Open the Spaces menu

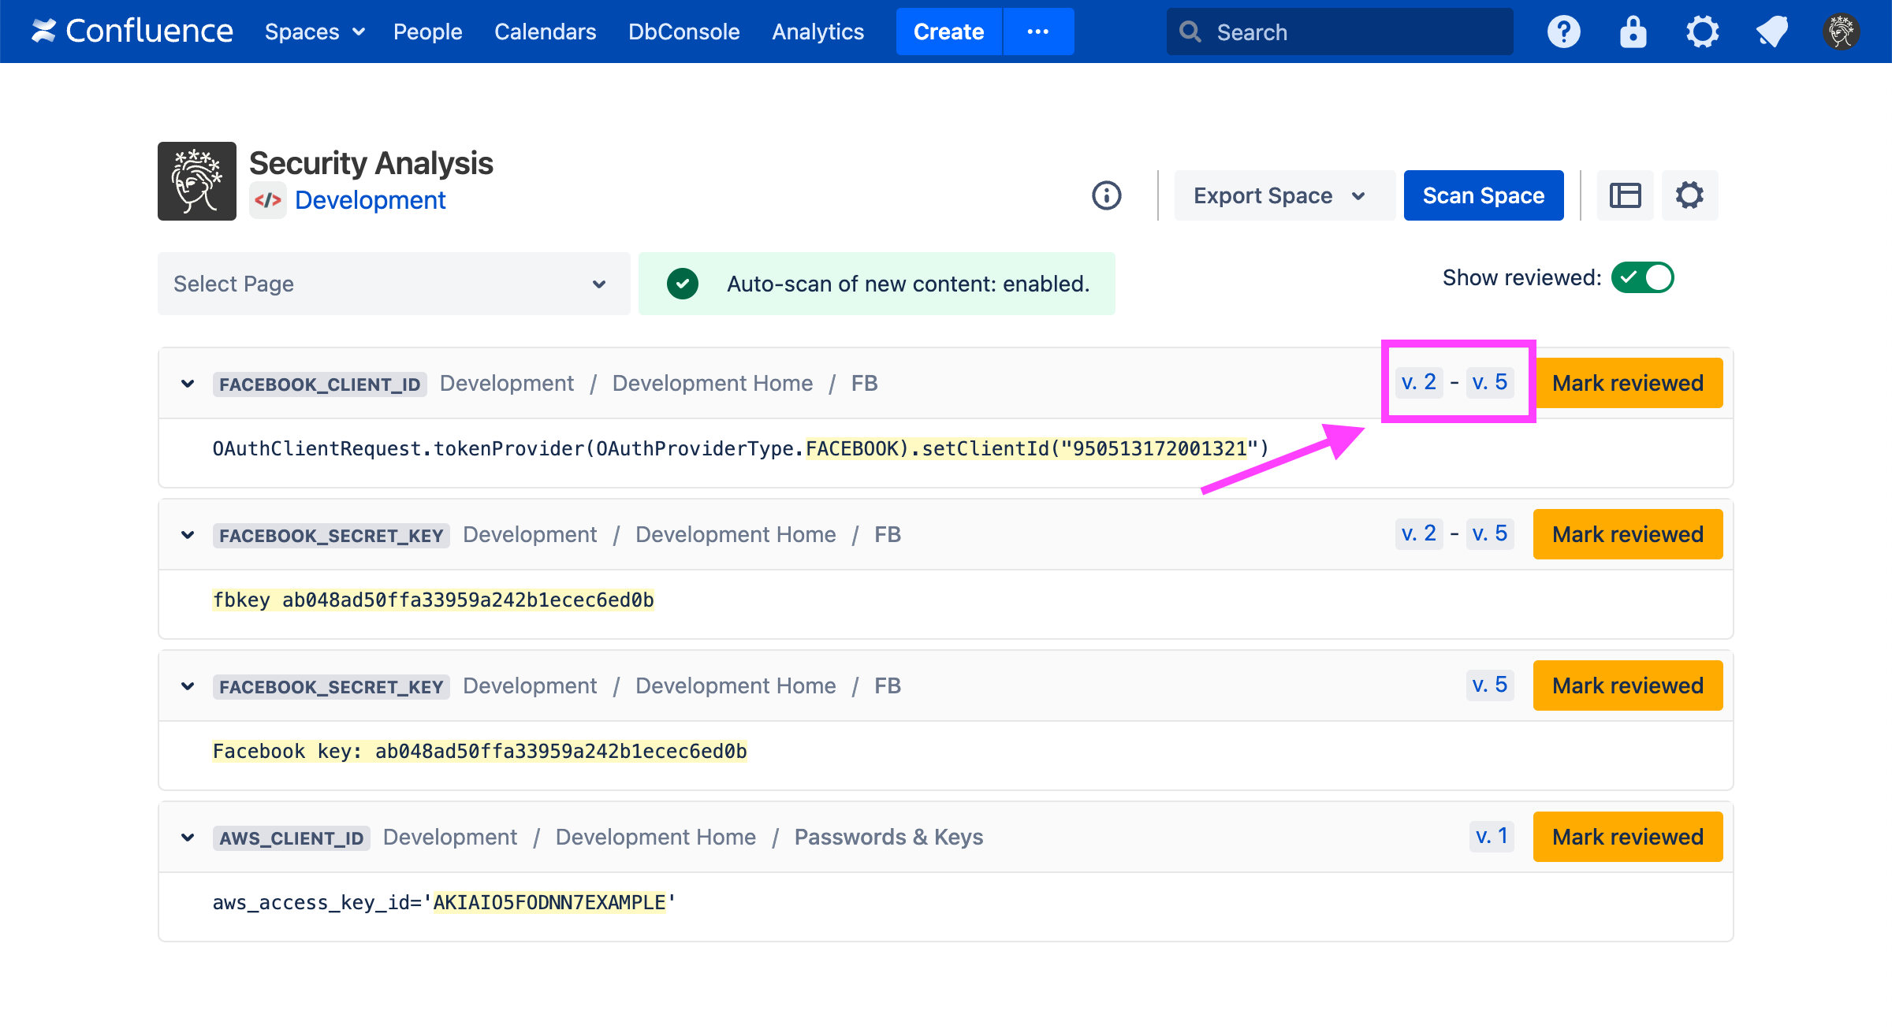[x=314, y=32]
